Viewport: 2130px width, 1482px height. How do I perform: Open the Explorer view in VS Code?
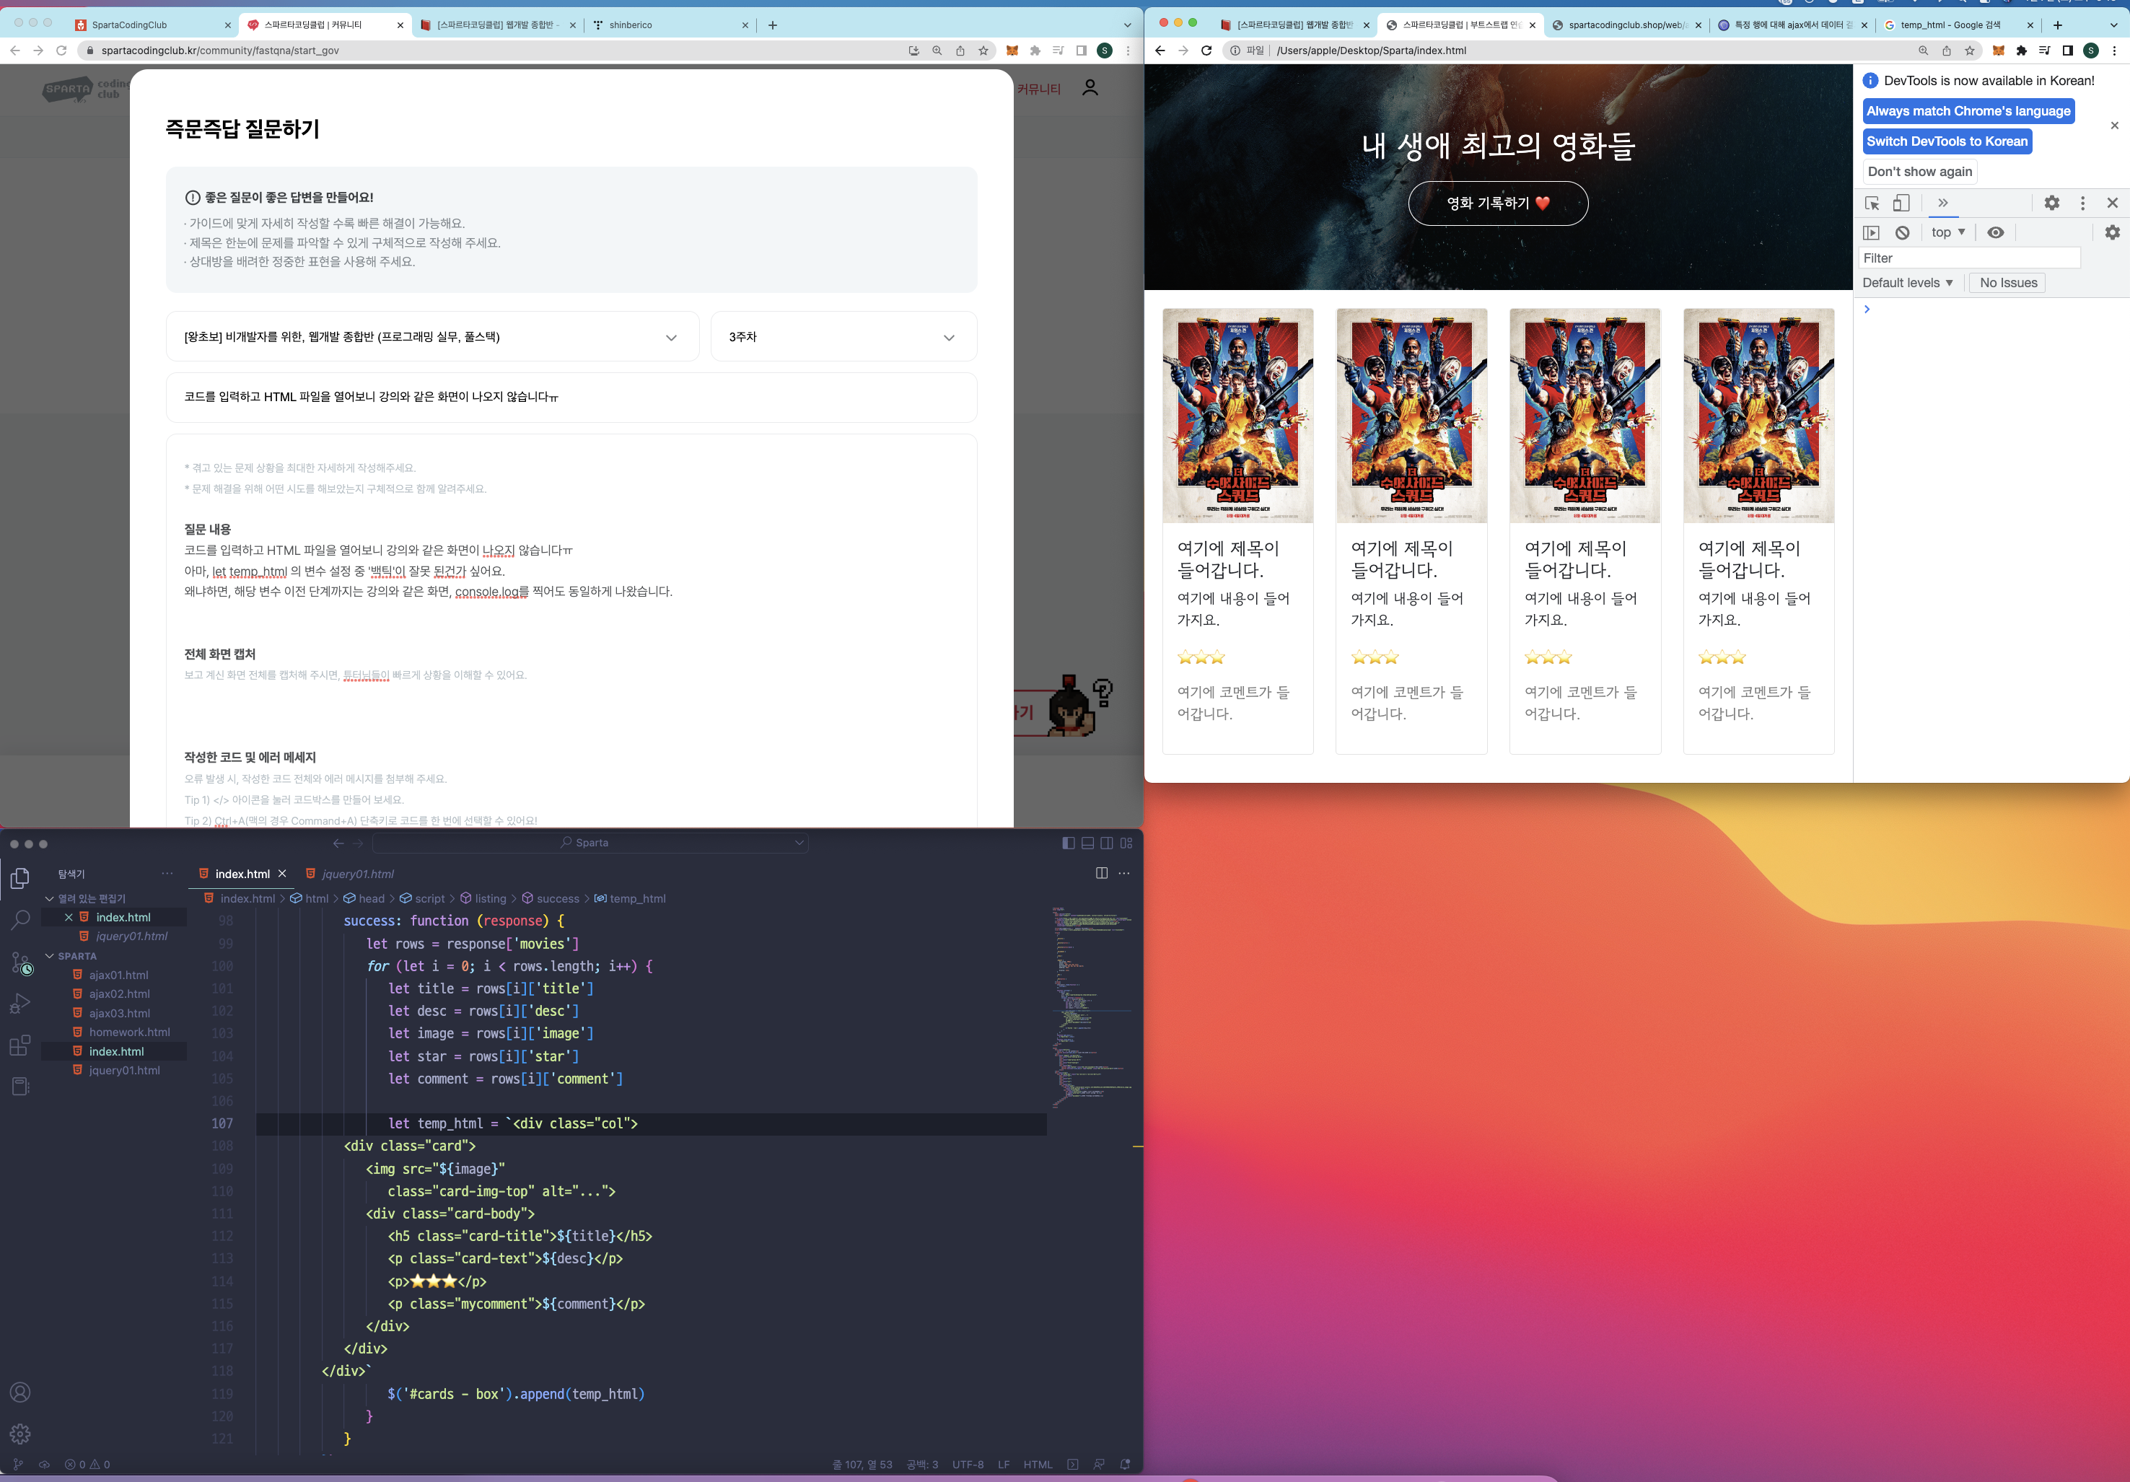19,877
